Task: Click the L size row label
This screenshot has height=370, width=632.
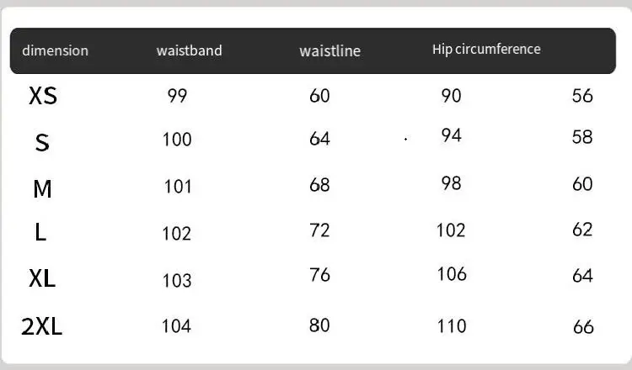Action: pos(40,232)
